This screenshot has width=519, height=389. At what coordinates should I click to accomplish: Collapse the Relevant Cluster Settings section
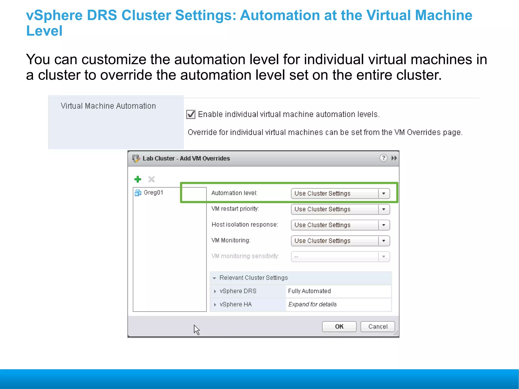click(214, 278)
